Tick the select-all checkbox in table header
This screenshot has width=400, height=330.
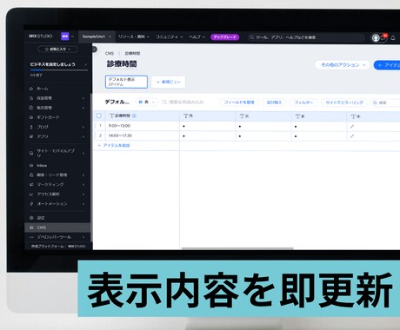[x=99, y=115]
